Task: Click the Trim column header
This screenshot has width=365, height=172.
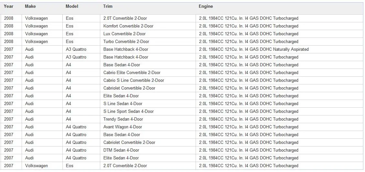Action: pyautogui.click(x=108, y=6)
